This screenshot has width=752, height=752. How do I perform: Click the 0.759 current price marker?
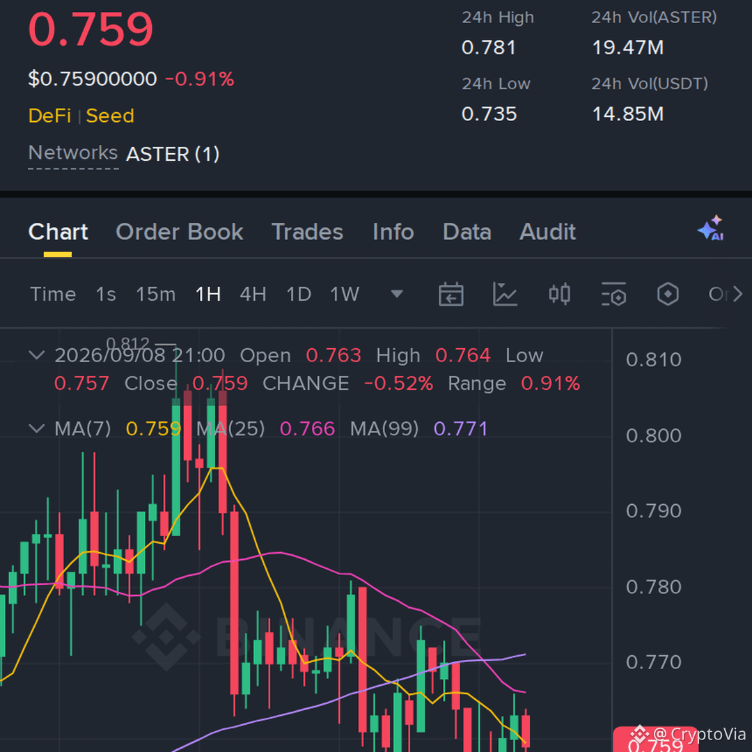655,740
